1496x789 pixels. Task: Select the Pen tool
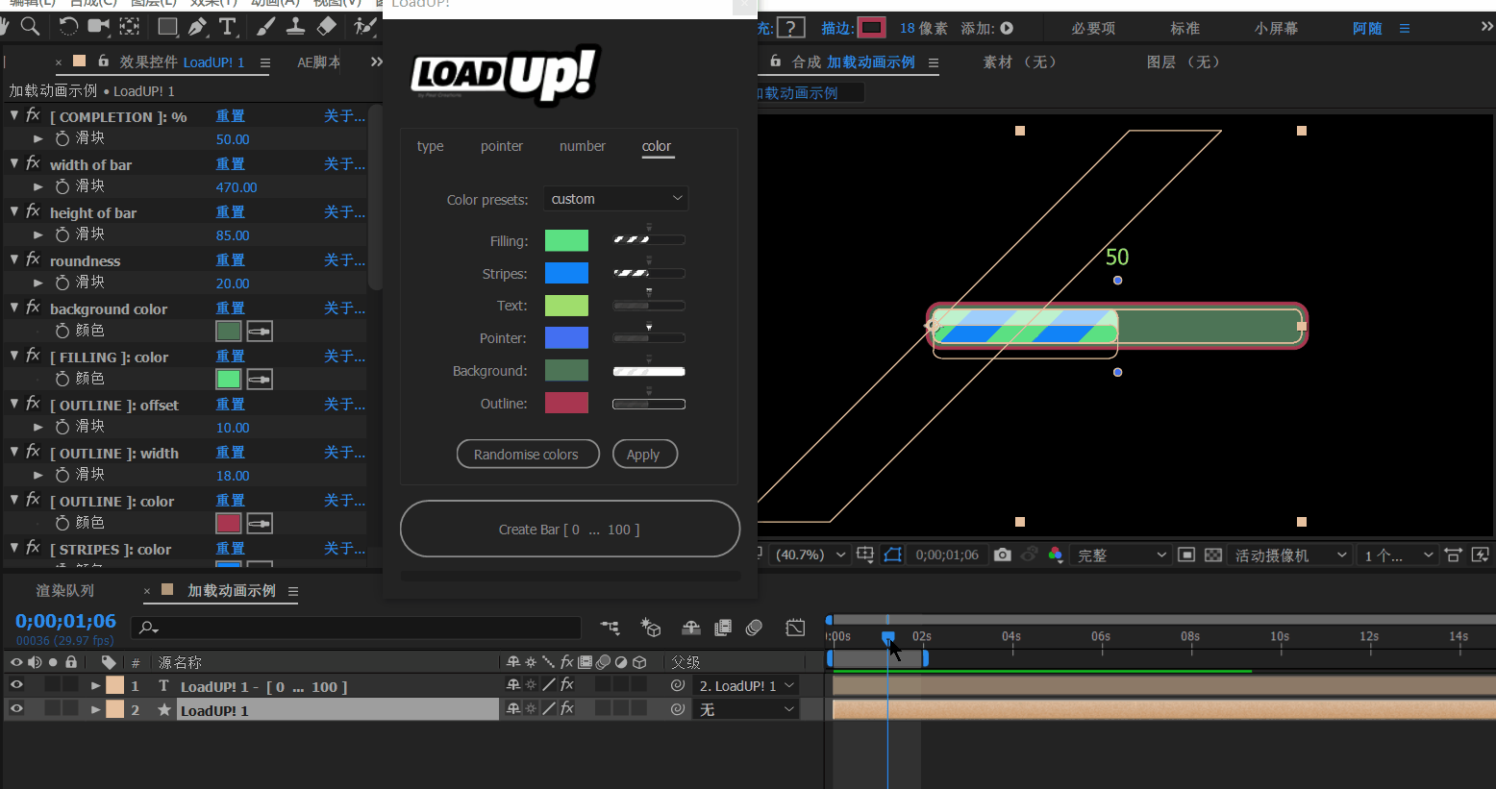click(x=198, y=26)
